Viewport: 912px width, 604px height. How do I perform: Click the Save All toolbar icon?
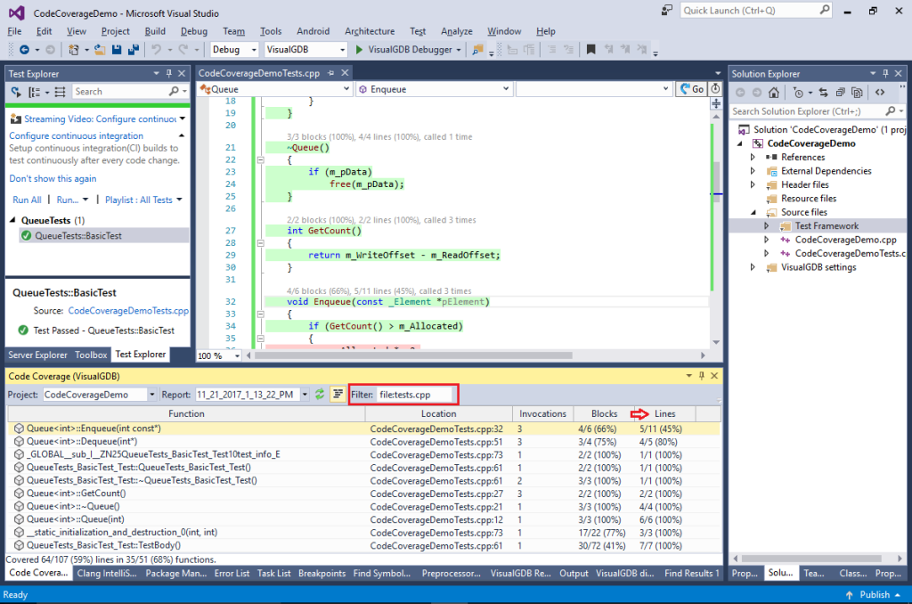(x=134, y=50)
